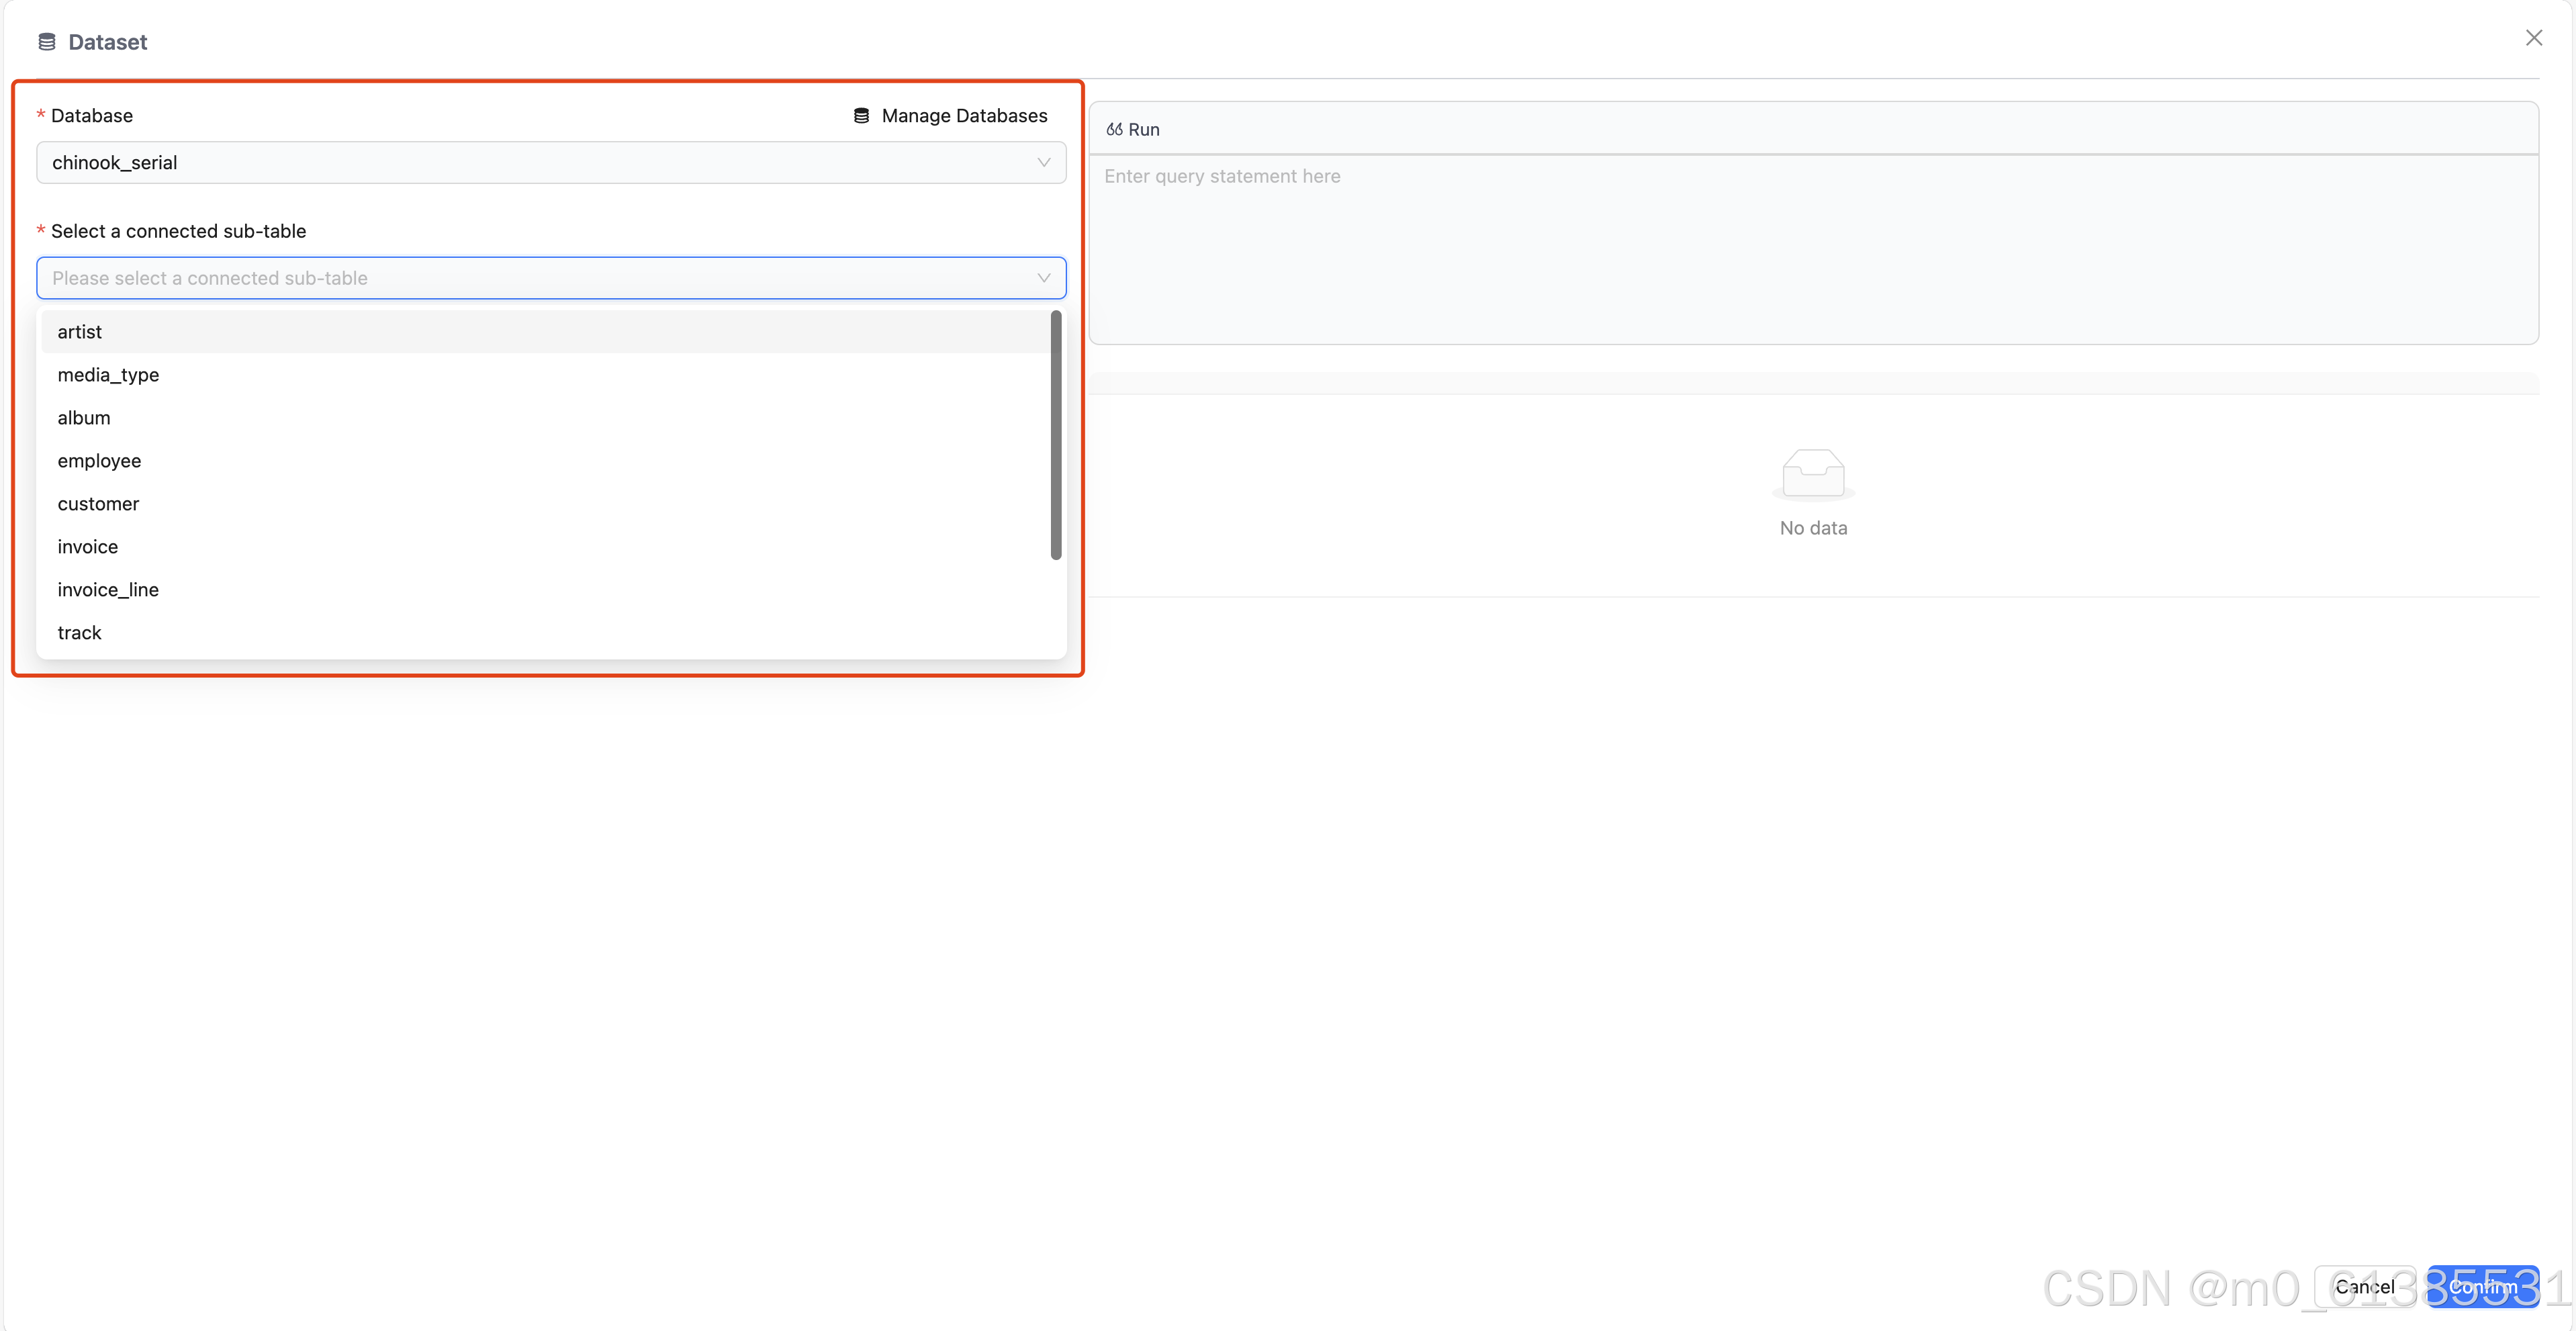This screenshot has height=1331, width=2576.
Task: Click the dropdown list scrollbar
Action: tap(1055, 435)
